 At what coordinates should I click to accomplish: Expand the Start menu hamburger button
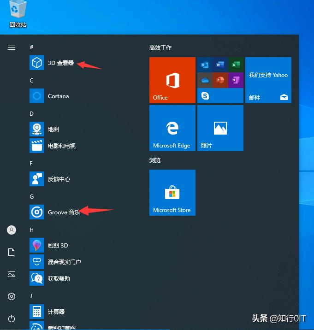point(12,48)
